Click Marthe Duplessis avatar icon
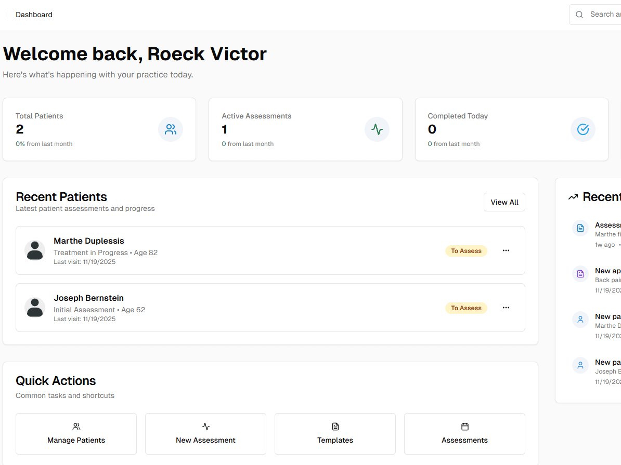This screenshot has width=621, height=465. (x=35, y=250)
